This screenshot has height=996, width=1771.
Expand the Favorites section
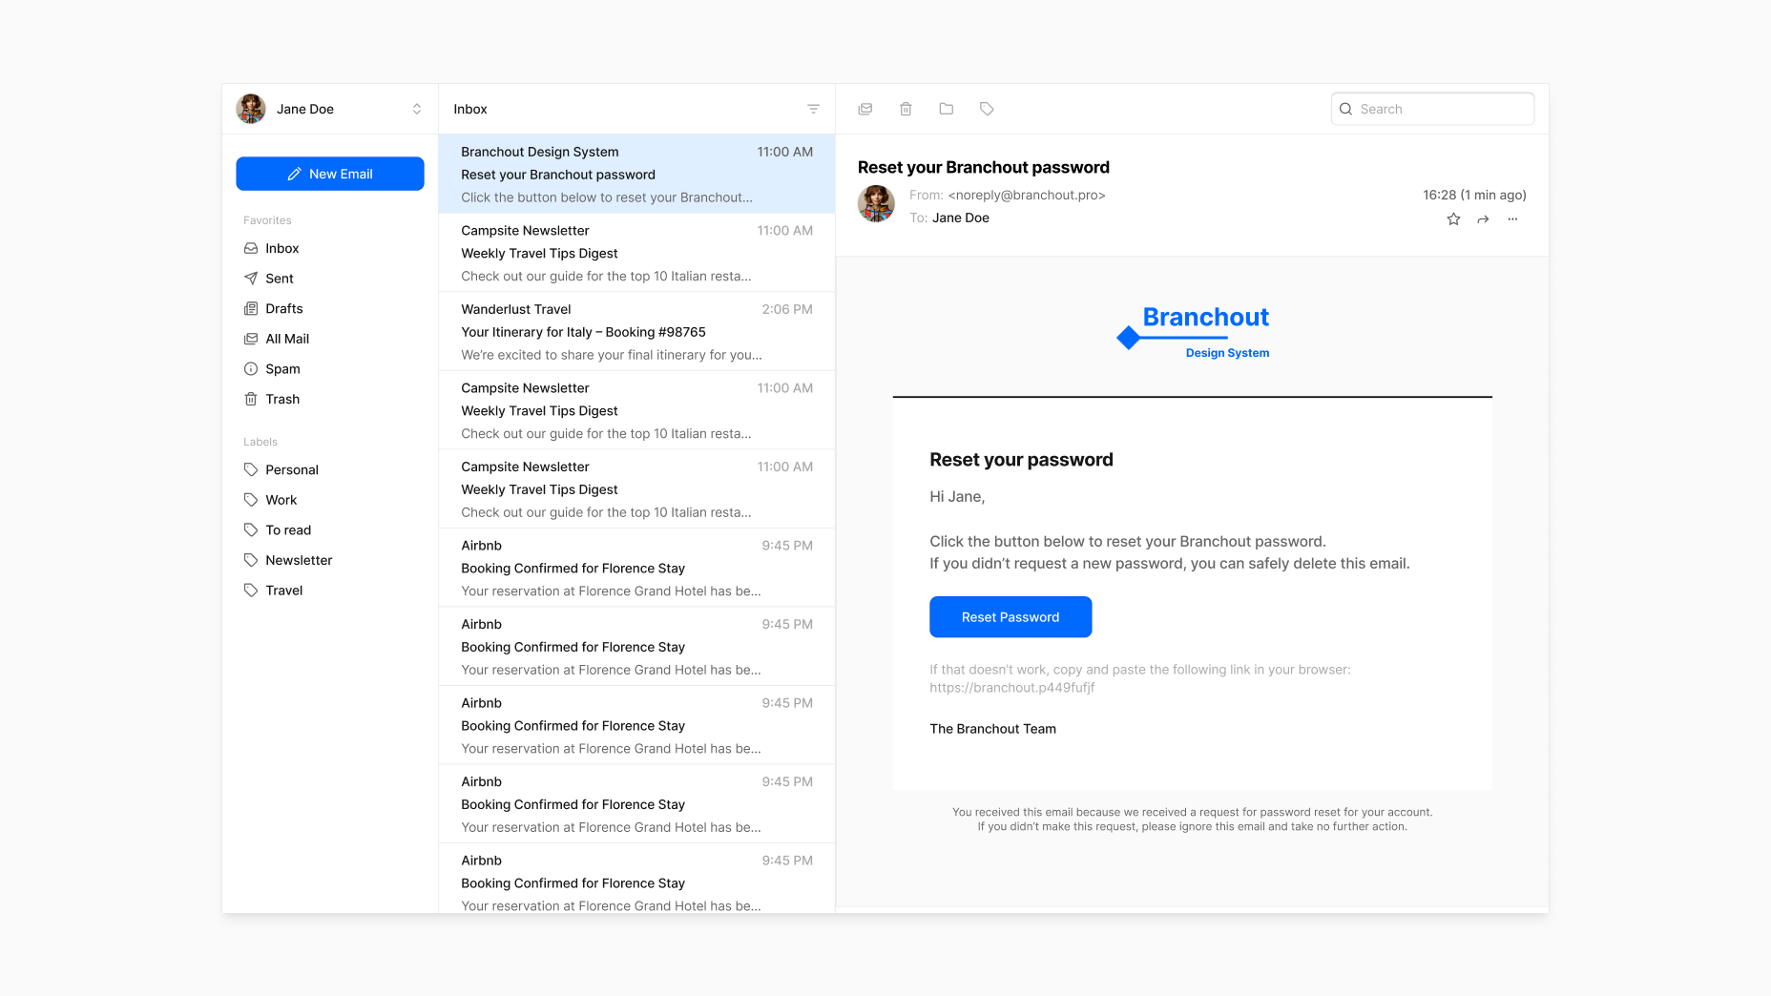pyautogui.click(x=266, y=219)
